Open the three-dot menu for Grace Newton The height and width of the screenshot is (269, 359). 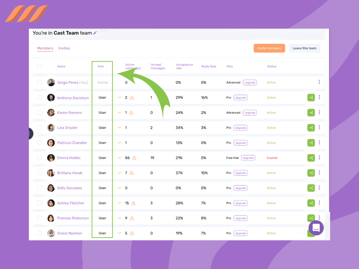click(x=319, y=233)
